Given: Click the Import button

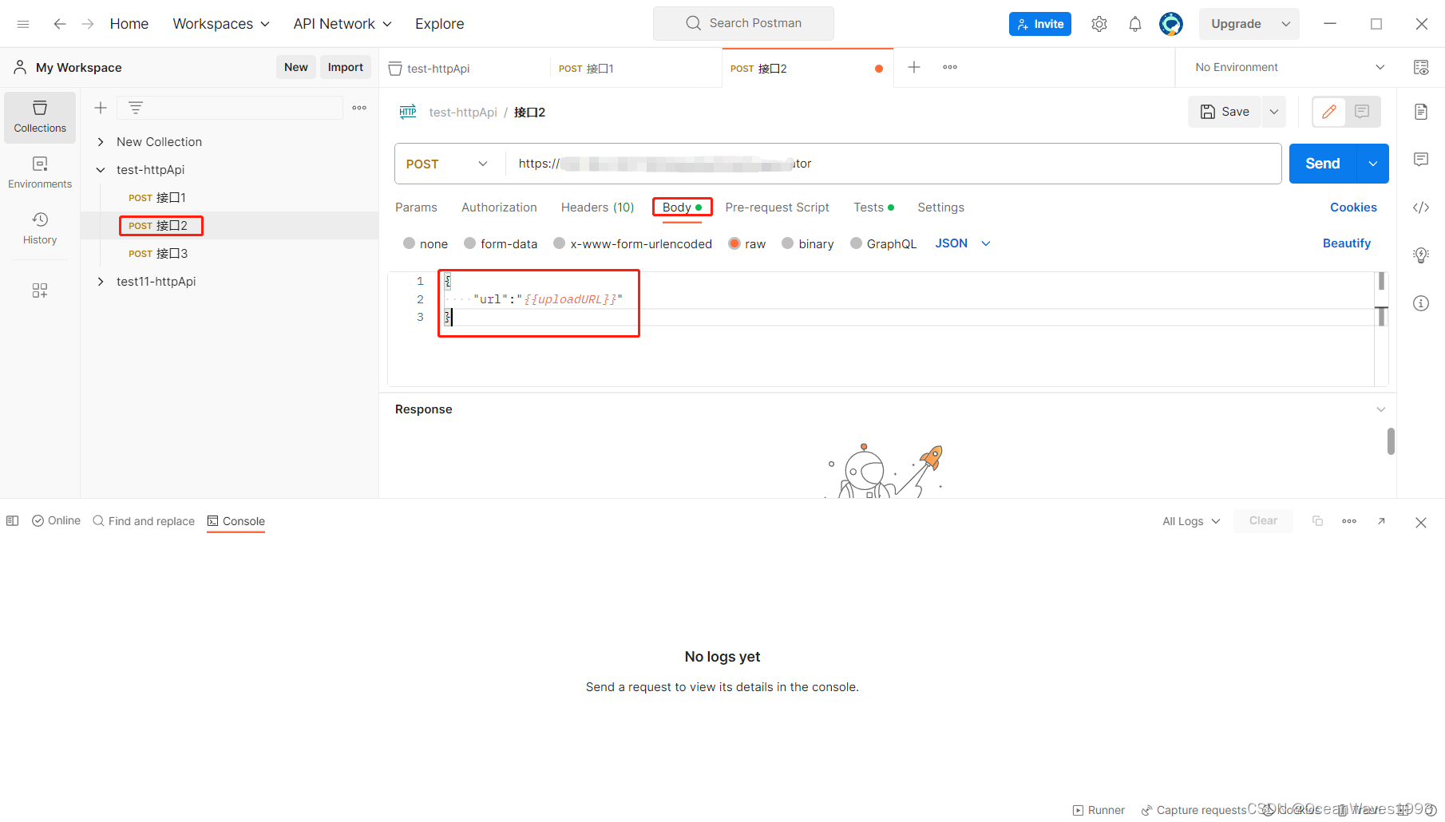Looking at the screenshot, I should (x=346, y=67).
